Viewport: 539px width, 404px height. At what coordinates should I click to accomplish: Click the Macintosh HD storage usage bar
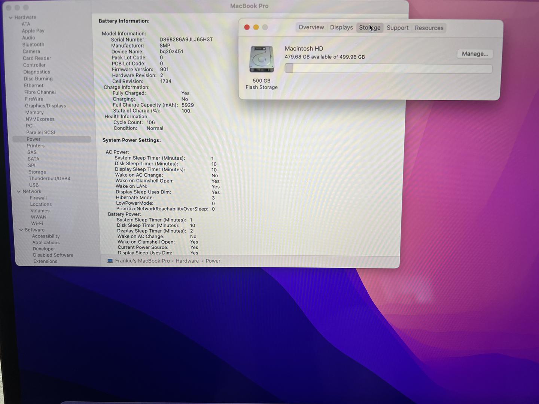click(388, 68)
